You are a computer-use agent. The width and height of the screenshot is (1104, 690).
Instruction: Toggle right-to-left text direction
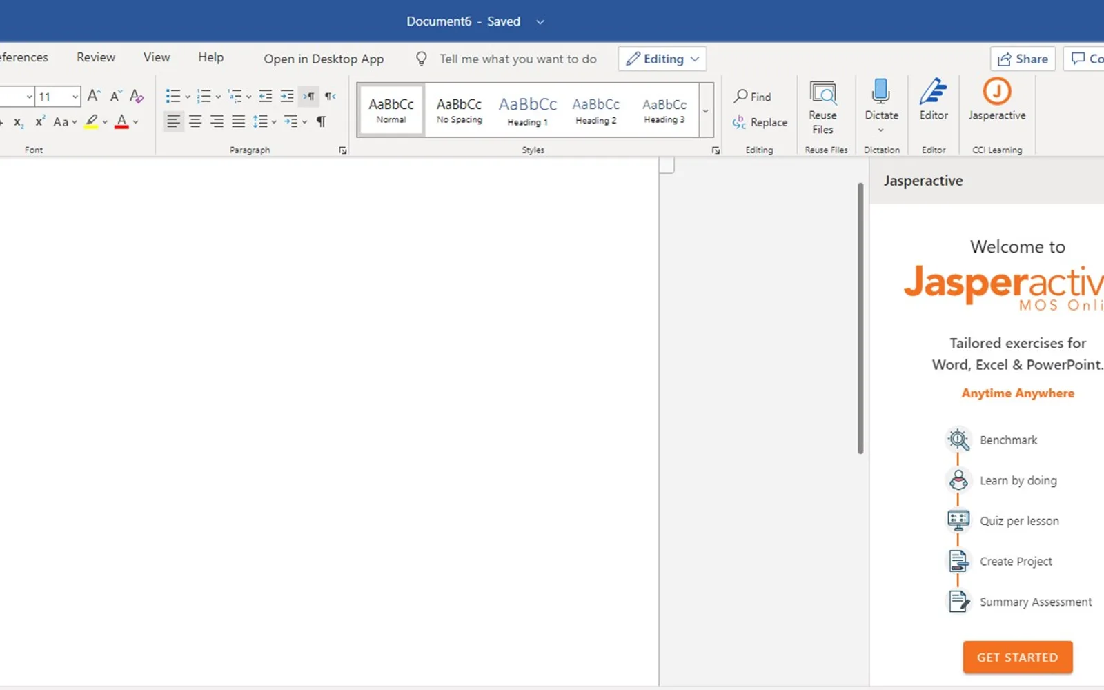coord(331,96)
